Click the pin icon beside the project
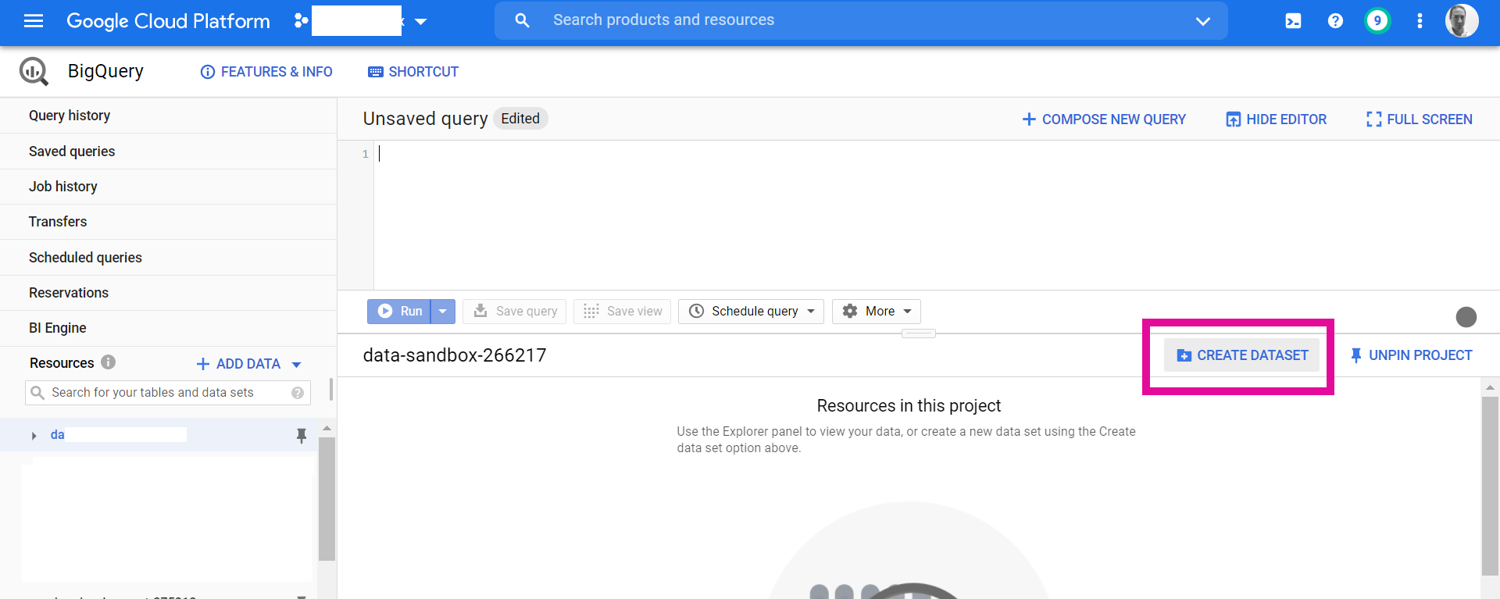Image resolution: width=1500 pixels, height=599 pixels. point(302,436)
